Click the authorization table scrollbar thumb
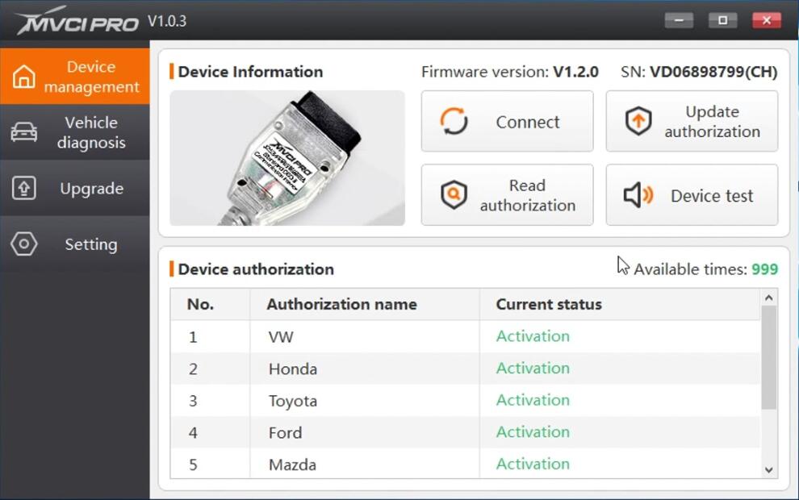Screen dimensions: 799x500 point(769,357)
